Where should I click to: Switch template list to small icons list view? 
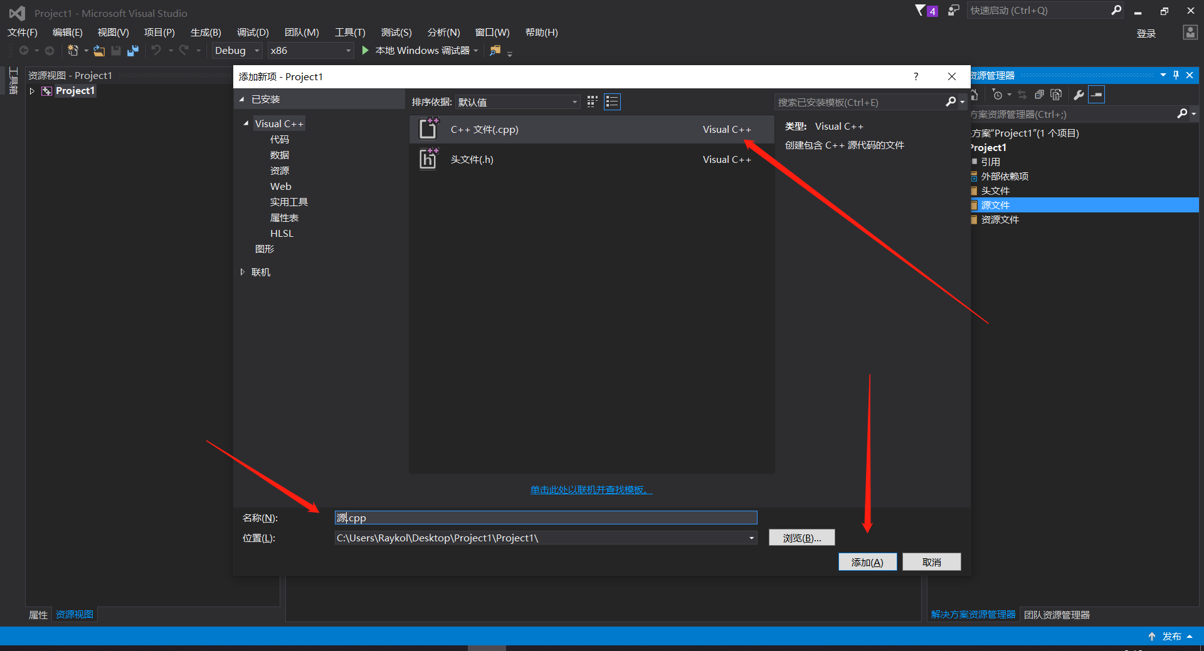[x=612, y=102]
